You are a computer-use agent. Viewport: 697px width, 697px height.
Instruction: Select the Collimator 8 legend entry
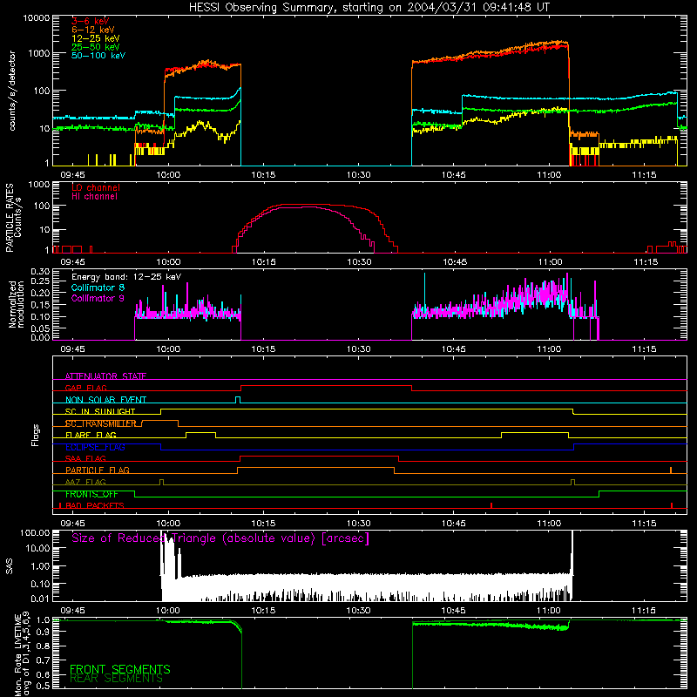coord(98,288)
